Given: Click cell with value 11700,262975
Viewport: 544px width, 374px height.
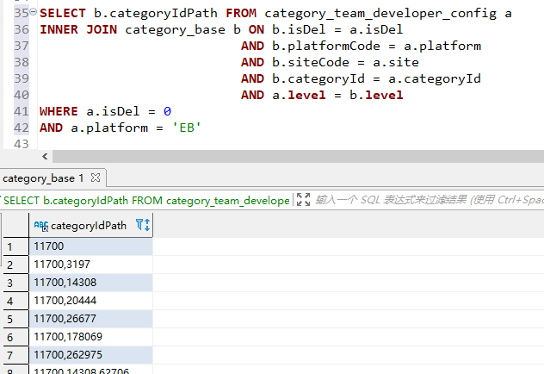Looking at the screenshot, I should [x=91, y=355].
